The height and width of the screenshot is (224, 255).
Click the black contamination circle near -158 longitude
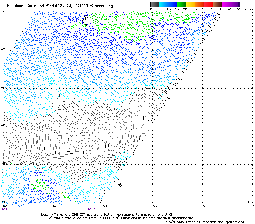click(x=120, y=185)
